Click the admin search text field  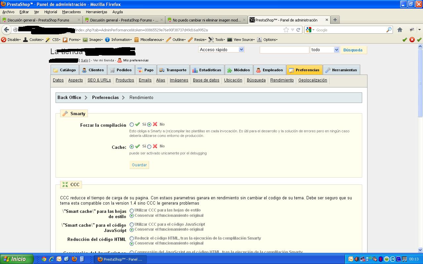(285, 50)
